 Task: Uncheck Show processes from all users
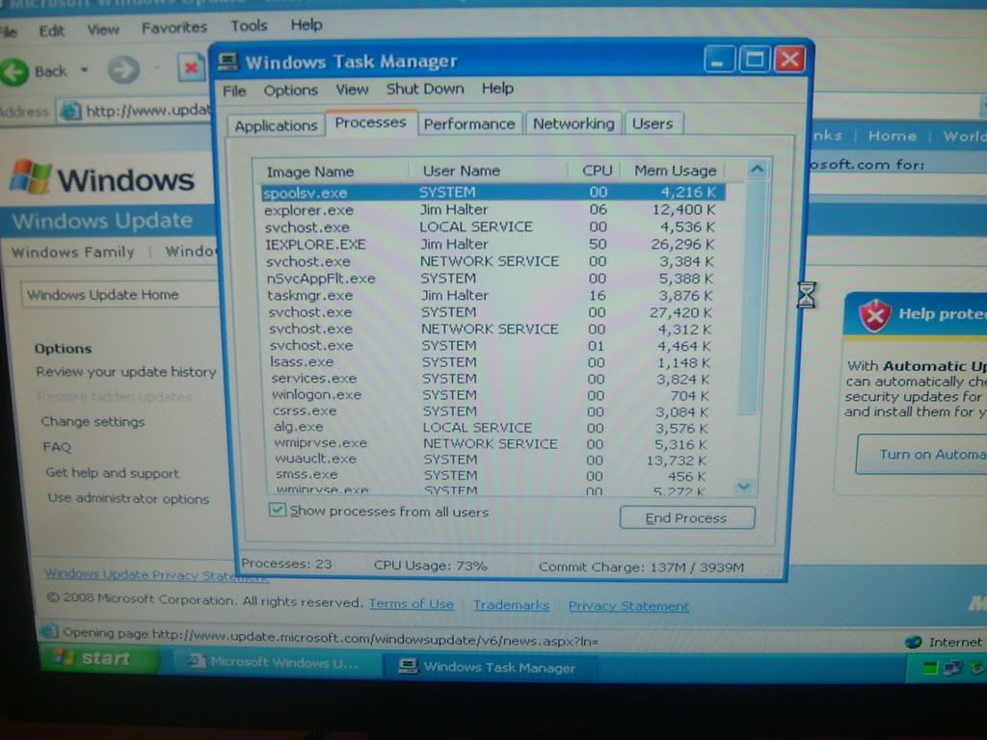(277, 512)
